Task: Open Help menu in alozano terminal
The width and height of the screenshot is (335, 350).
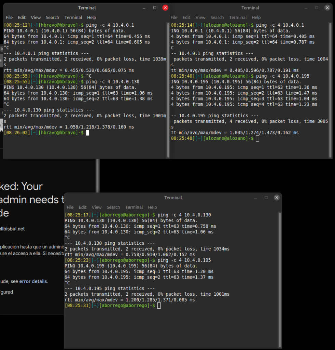Action: [x=256, y=17]
